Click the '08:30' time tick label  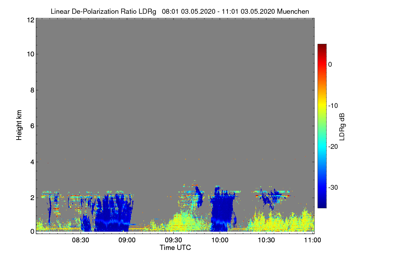coord(81,240)
